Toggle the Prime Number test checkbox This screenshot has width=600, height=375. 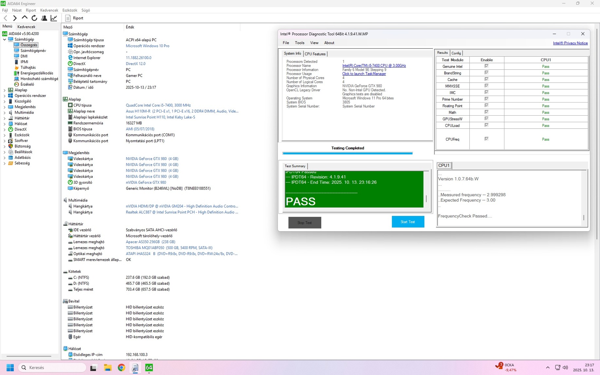coord(486,99)
